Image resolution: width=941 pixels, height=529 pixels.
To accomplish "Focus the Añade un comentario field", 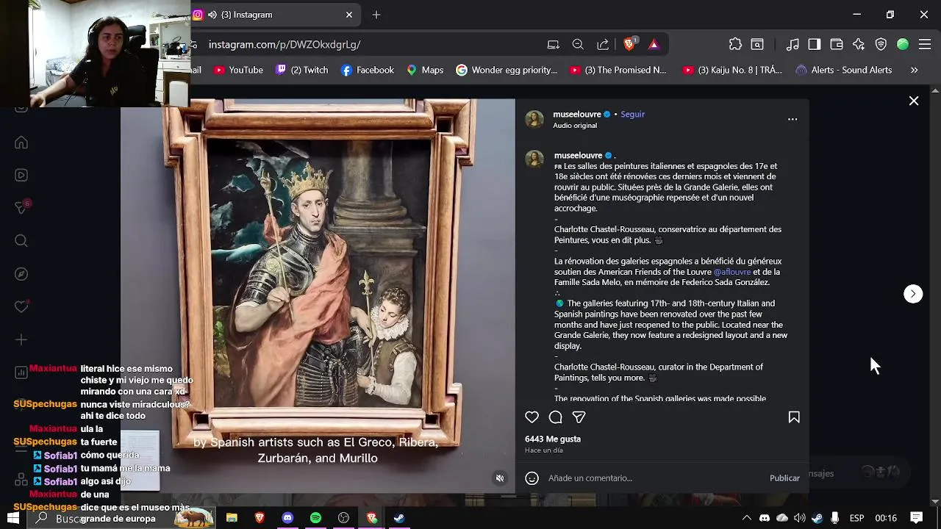I will 654,478.
